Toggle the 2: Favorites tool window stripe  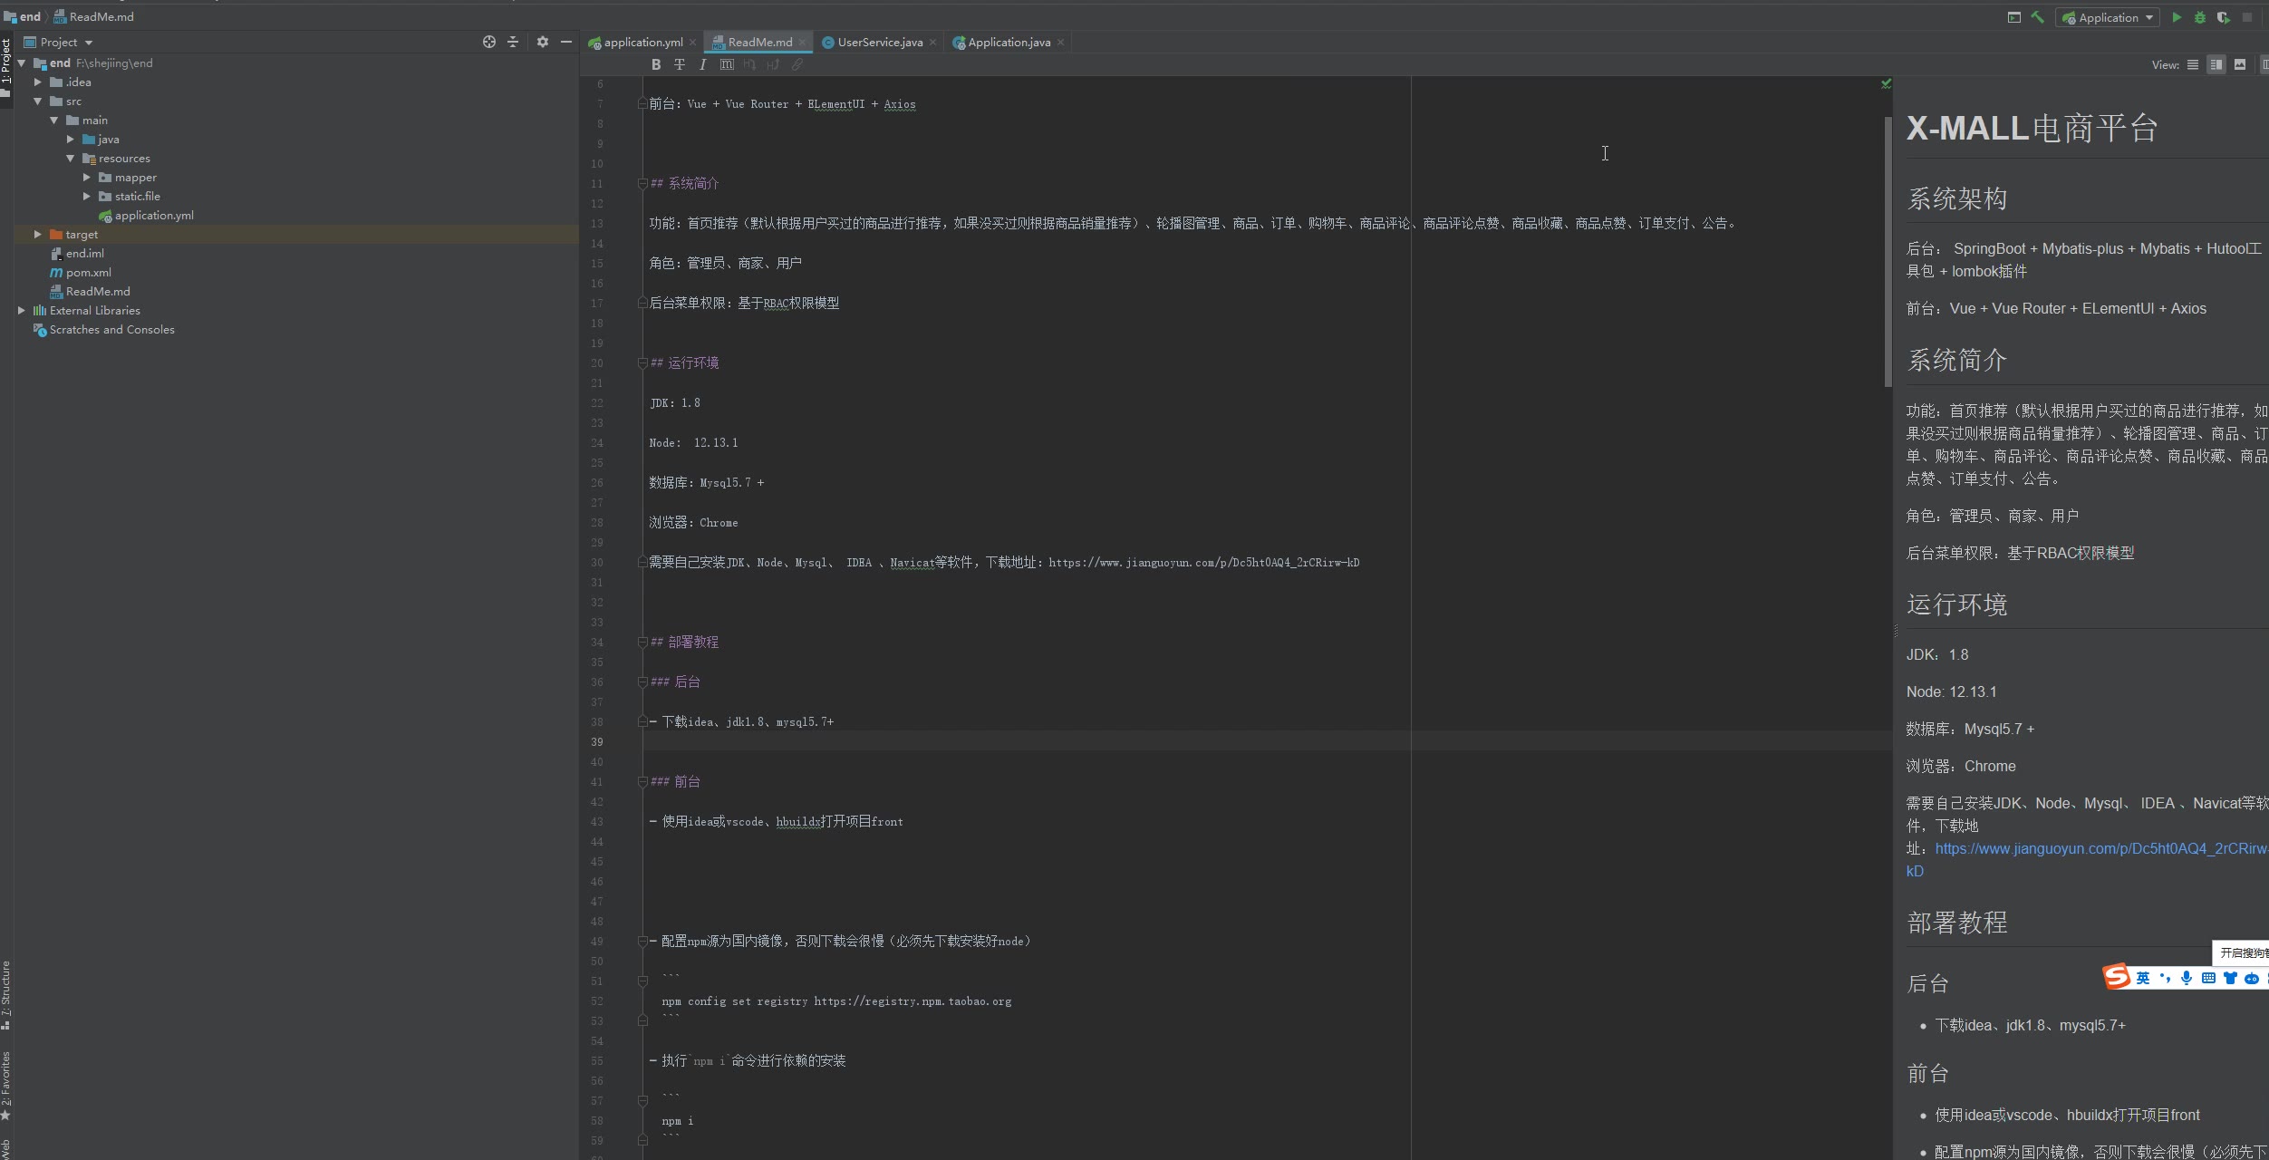click(x=5, y=1086)
